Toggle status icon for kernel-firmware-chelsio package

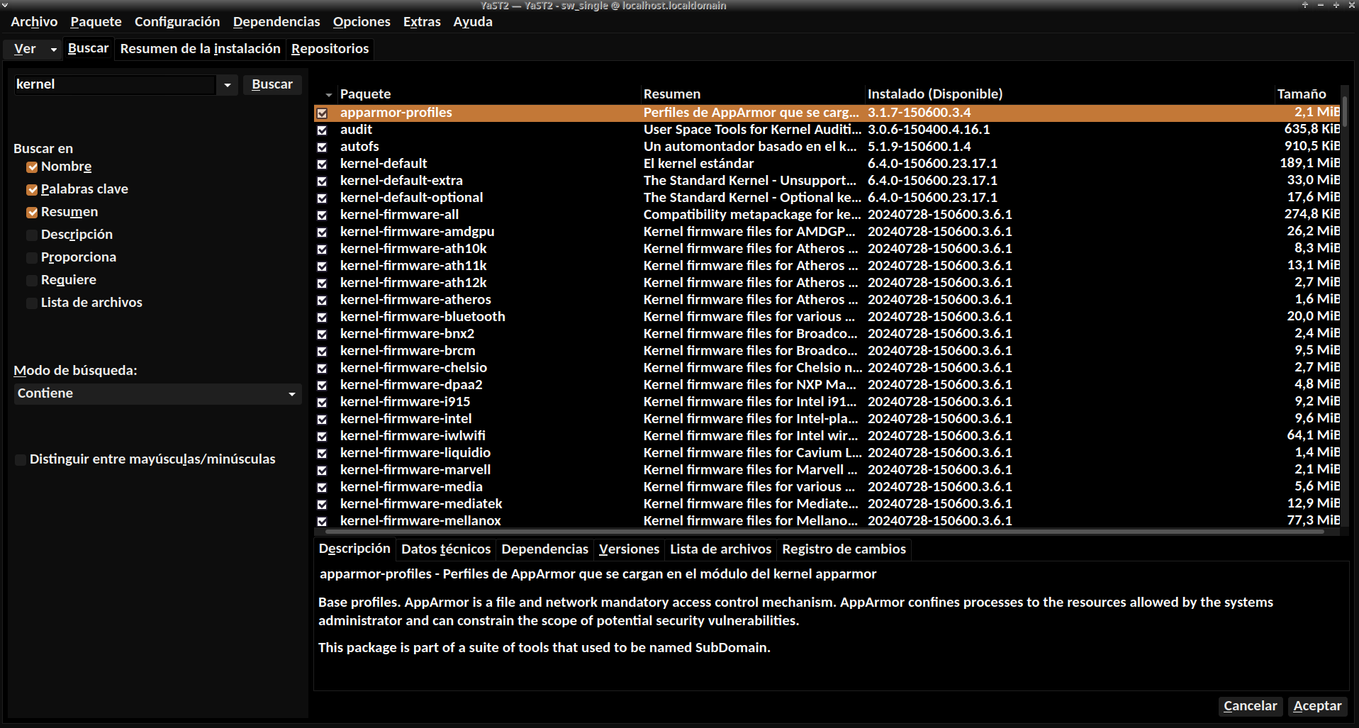[x=322, y=368]
